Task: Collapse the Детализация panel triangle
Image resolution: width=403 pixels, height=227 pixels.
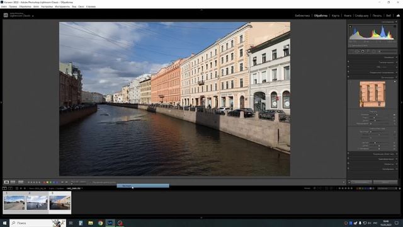Action: tap(396, 77)
